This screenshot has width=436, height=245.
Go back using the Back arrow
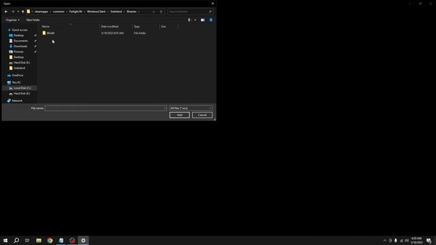(6, 12)
